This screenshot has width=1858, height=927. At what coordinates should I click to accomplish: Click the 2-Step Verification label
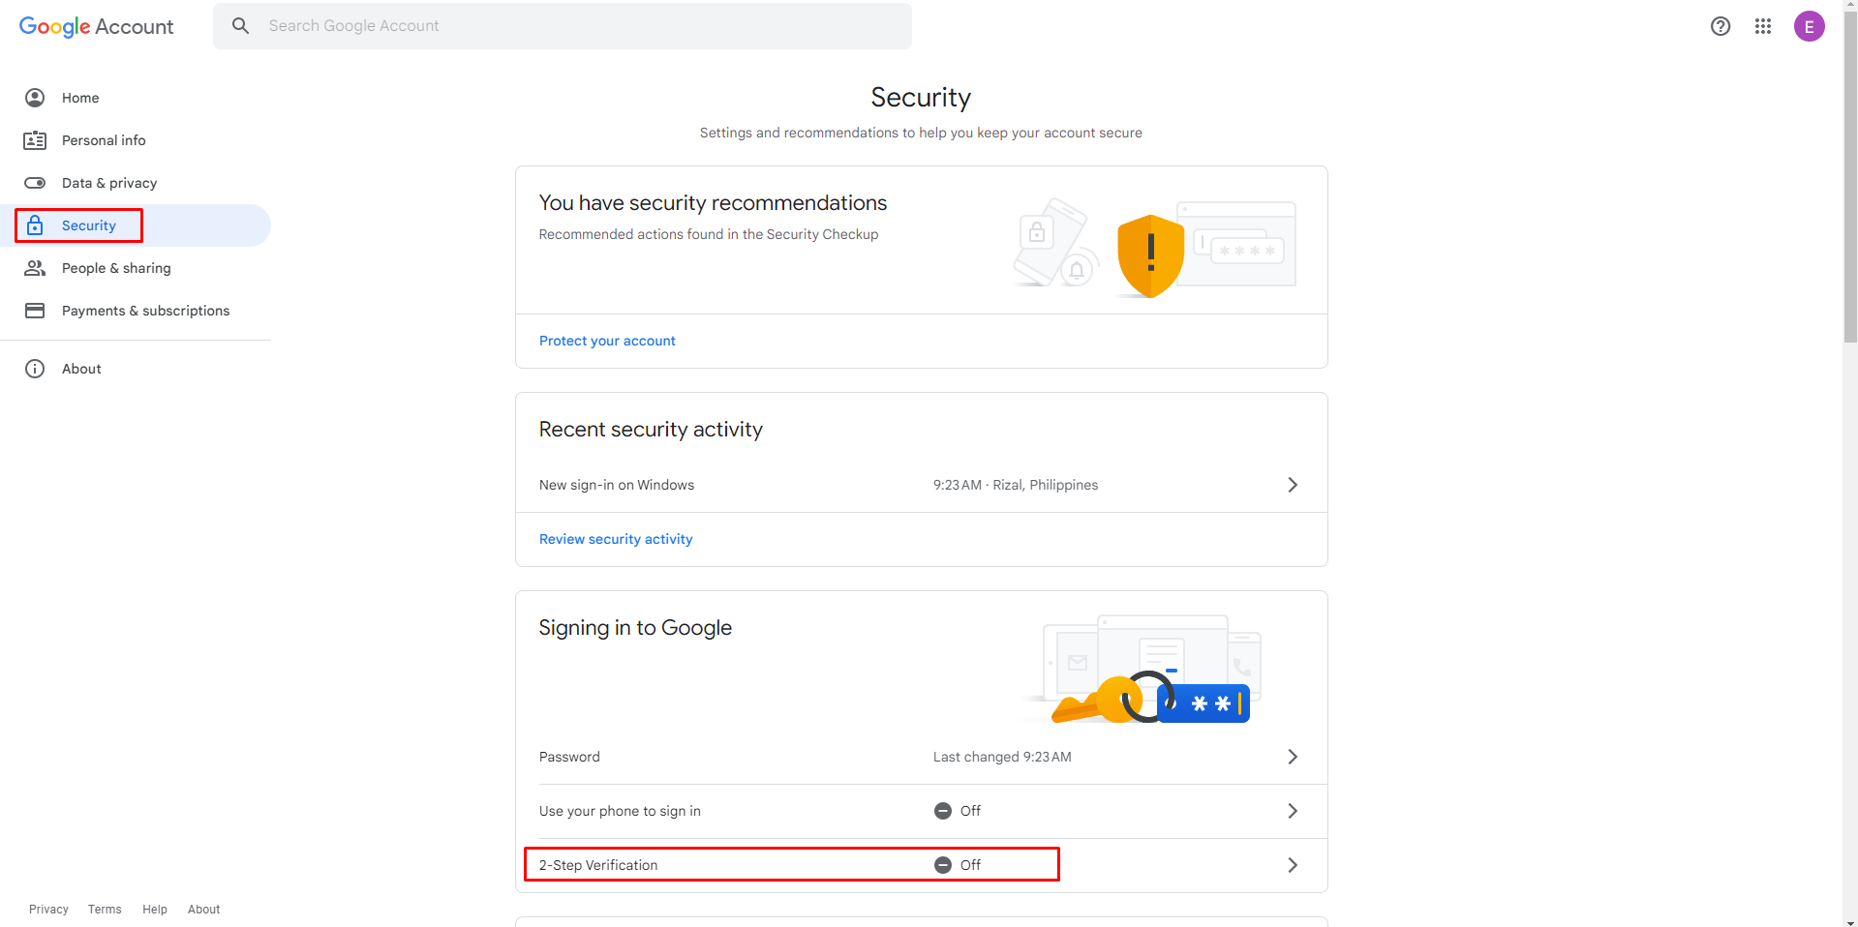click(598, 865)
